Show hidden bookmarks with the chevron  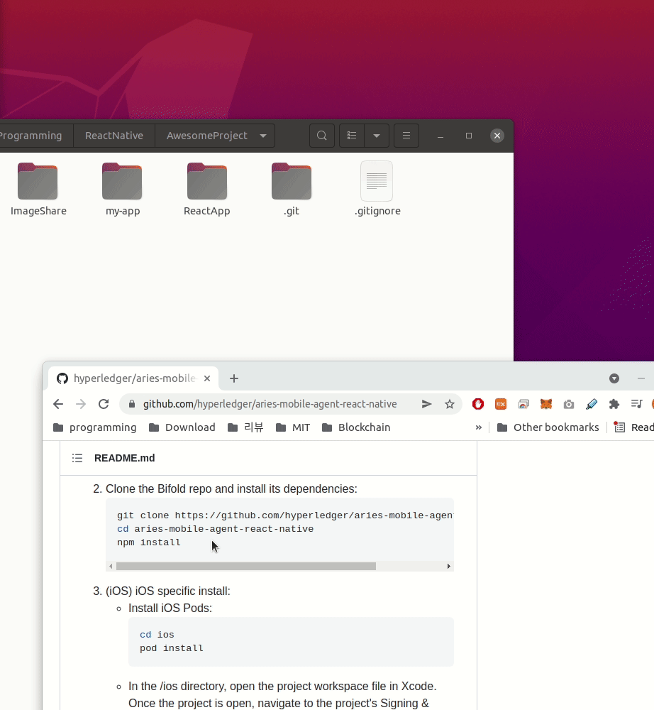coord(479,427)
